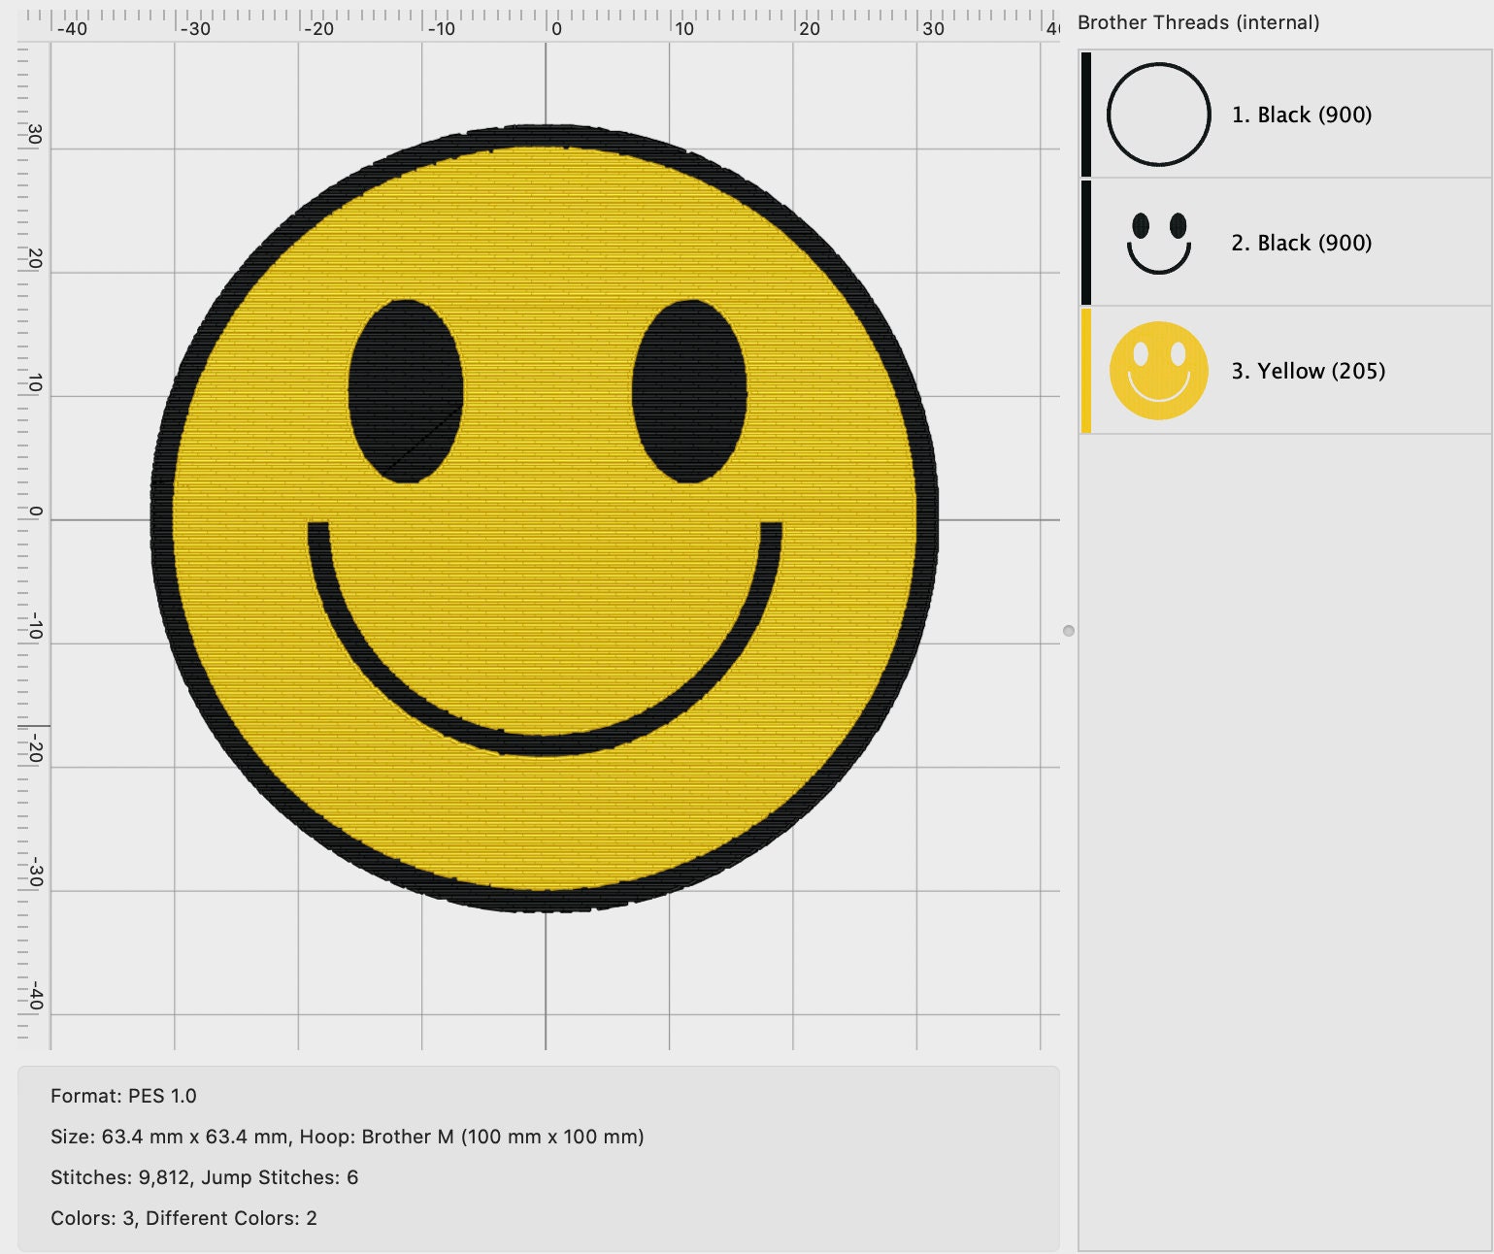
Task: Select thread entry 2. Black (900)
Action: (x=1301, y=243)
